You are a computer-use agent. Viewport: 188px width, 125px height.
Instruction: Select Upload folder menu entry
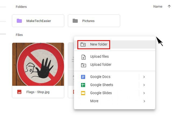point(101,65)
